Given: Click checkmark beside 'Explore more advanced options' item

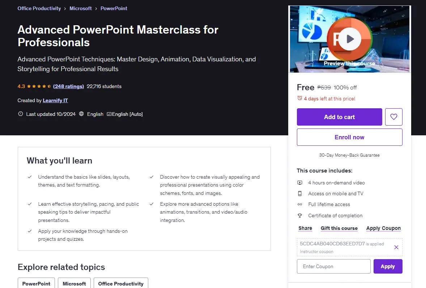Looking at the screenshot, I should click(x=152, y=204).
